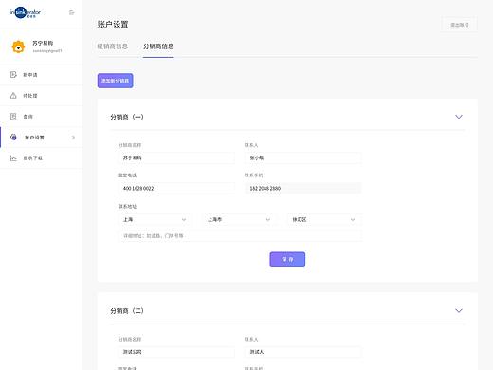Click the Suning lion avatar
This screenshot has height=370, width=493.
tap(18, 46)
